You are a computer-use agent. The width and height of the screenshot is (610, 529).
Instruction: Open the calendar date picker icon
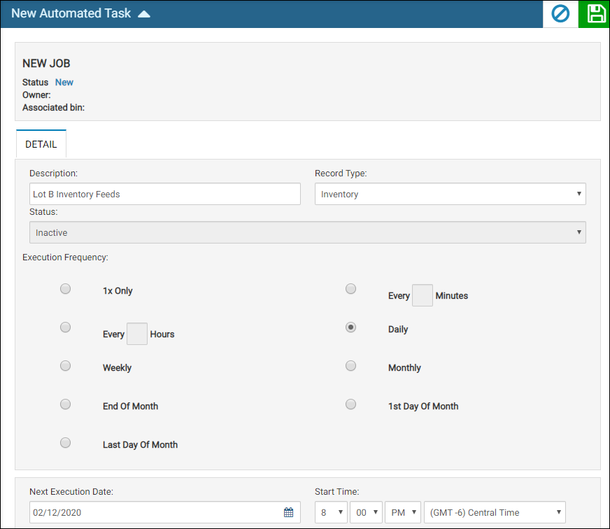(x=288, y=512)
